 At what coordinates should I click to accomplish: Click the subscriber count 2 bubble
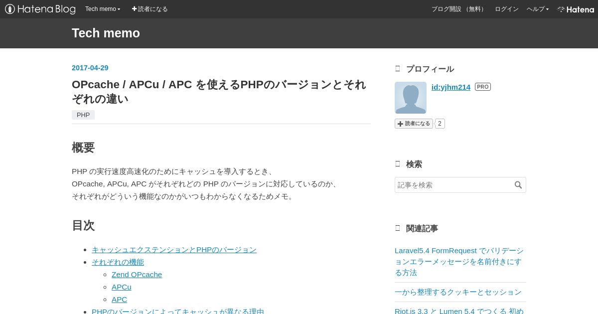pos(440,124)
